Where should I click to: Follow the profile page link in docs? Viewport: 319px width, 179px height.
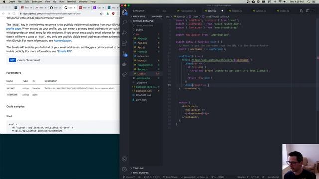pos(13,29)
